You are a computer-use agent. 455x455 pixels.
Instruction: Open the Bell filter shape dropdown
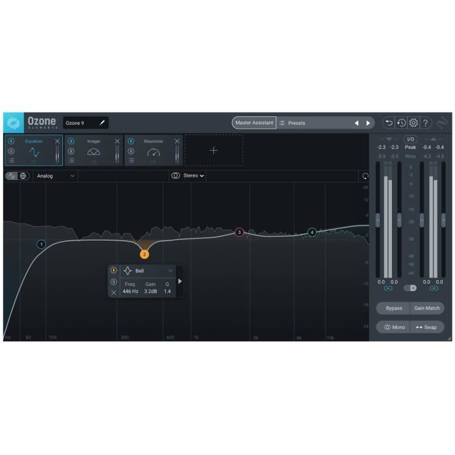148,271
